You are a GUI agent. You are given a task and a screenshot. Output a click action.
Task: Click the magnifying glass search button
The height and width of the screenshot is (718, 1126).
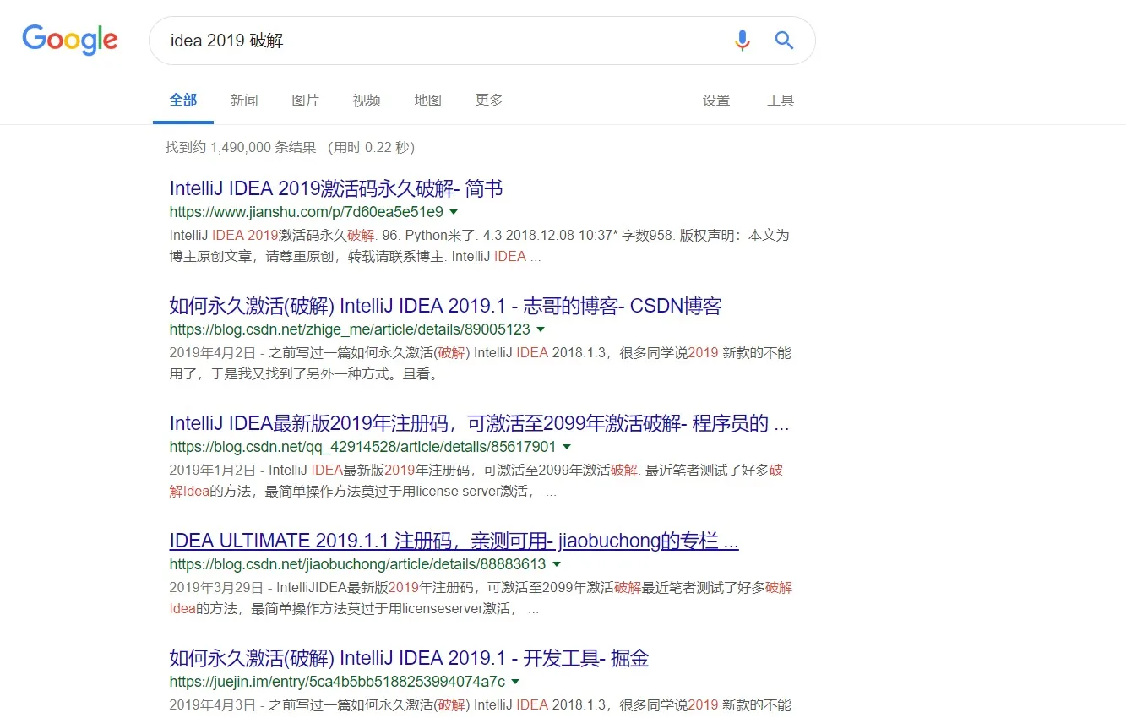(785, 41)
